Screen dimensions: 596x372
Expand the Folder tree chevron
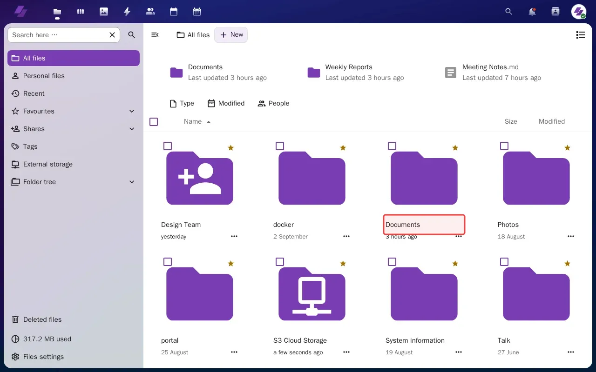click(x=132, y=182)
